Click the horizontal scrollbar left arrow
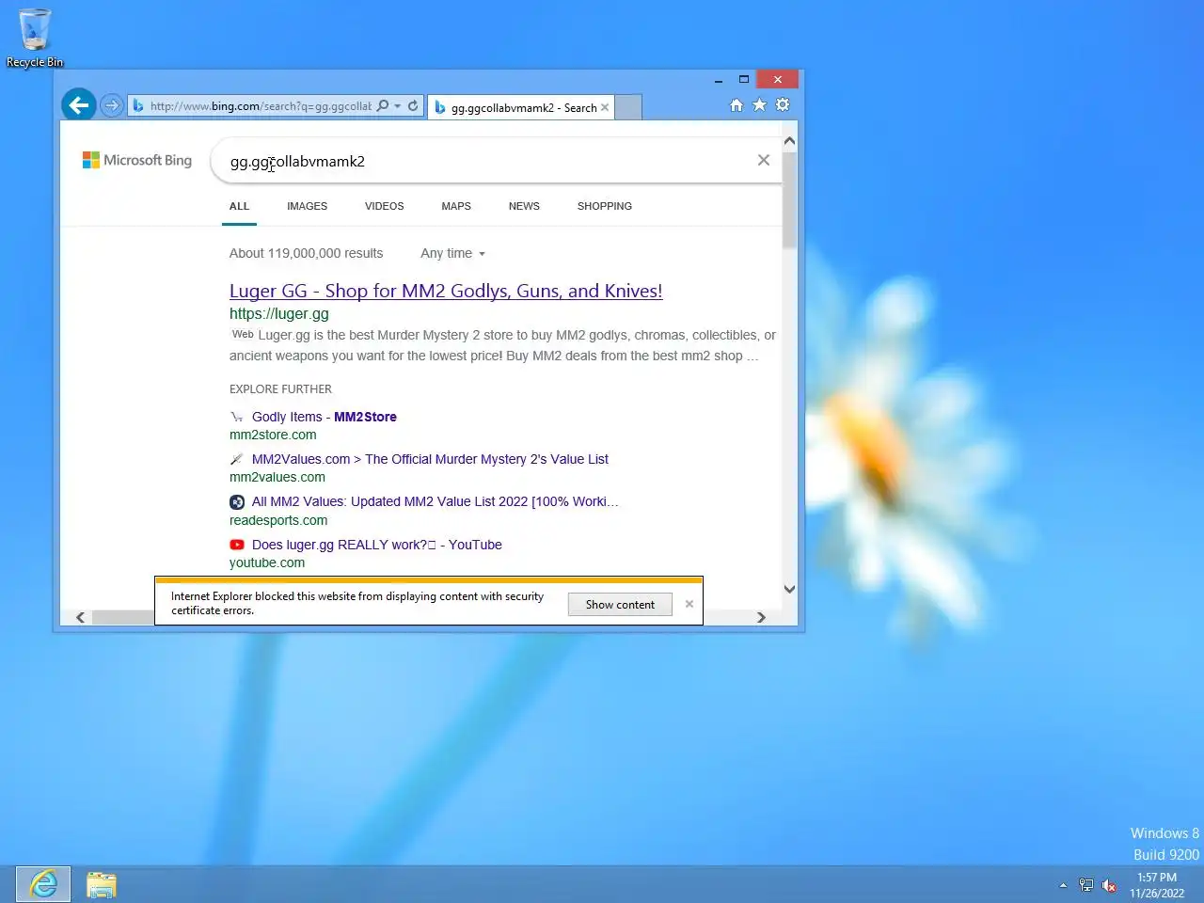Screen dimensions: 1204x903 tap(80, 618)
